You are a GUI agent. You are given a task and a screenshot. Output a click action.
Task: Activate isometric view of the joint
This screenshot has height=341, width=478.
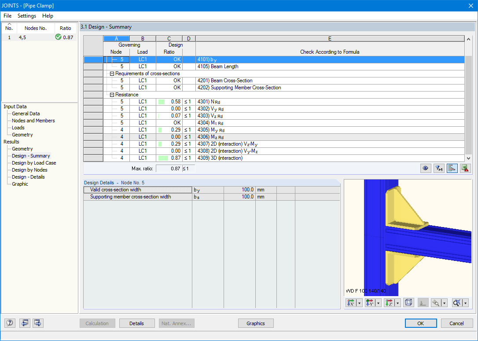(x=408, y=303)
